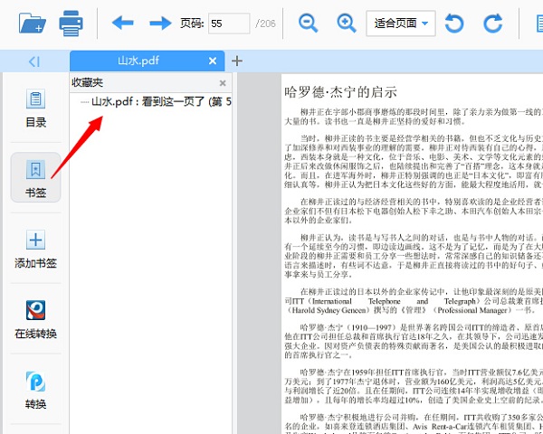Open 在线转换 online conversion
This screenshot has height=434, width=543.
pos(35,319)
